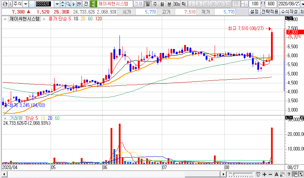Choose the 5 interval button
304x178 pixels.
pyautogui.click(x=199, y=4)
